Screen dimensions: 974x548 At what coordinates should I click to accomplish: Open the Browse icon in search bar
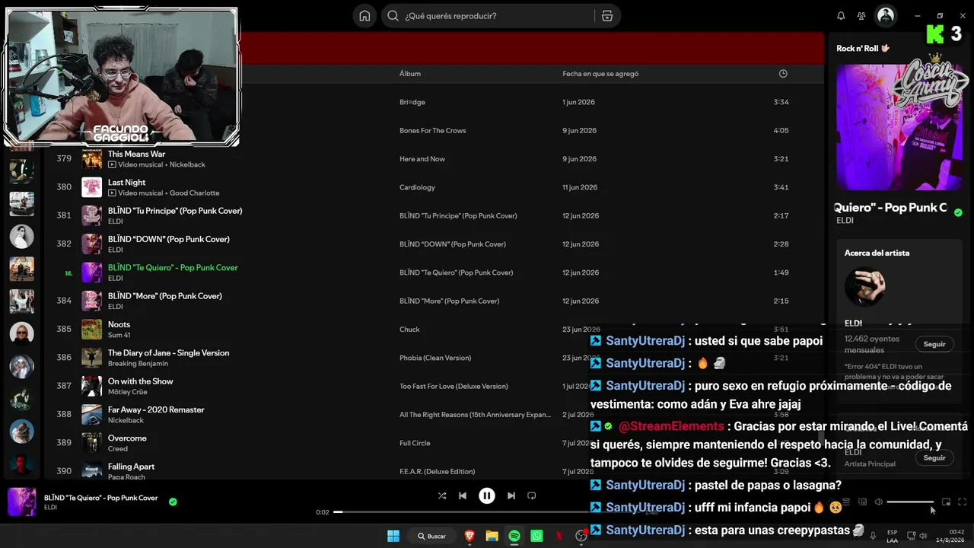click(x=606, y=16)
